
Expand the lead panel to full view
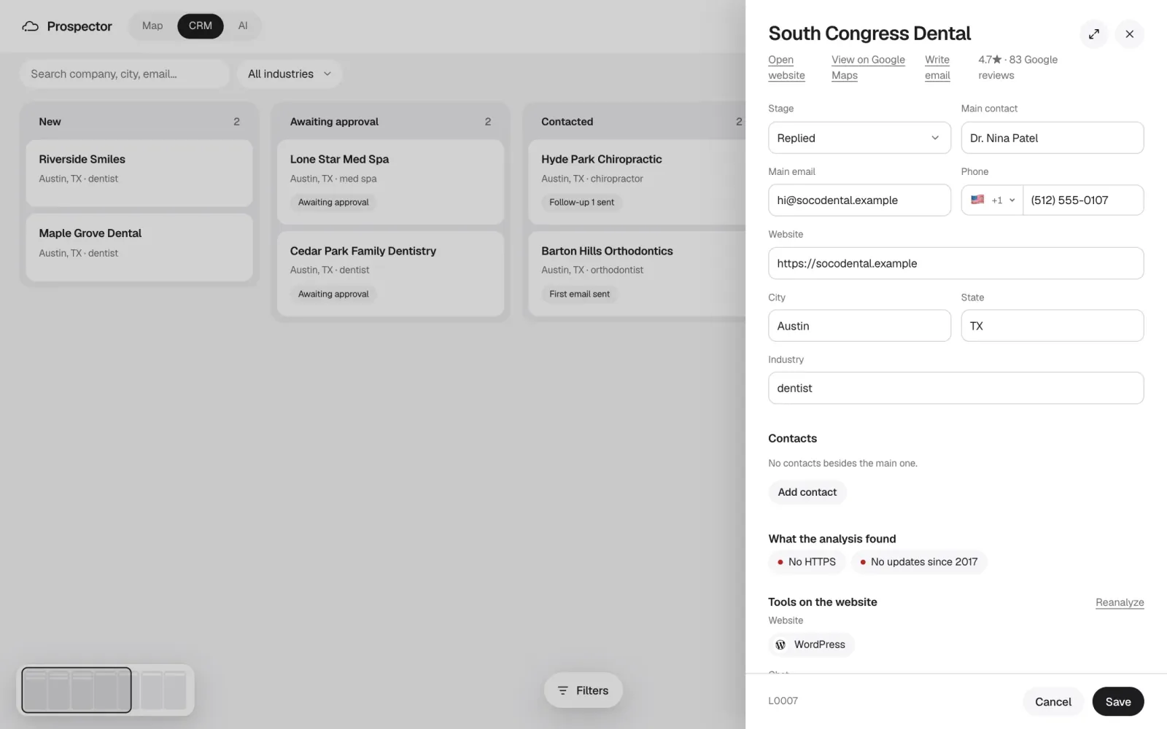point(1094,34)
